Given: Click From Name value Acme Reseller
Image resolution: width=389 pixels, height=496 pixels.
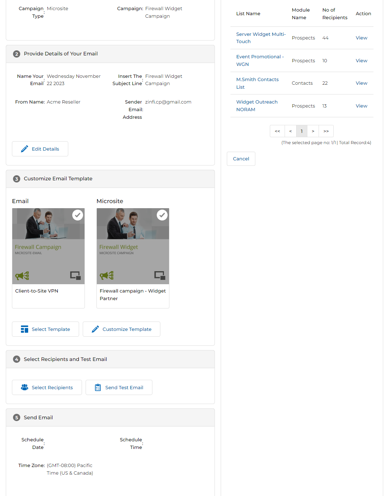Looking at the screenshot, I should point(64,102).
